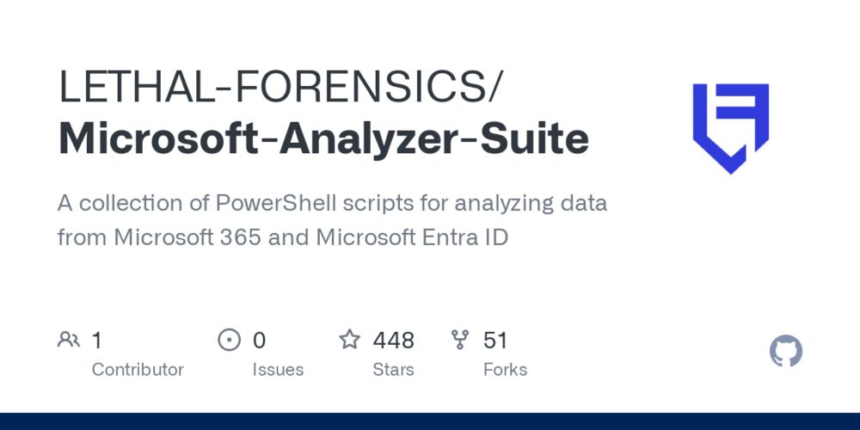Click the fork icon beside 51
This screenshot has height=430, width=860.
click(x=459, y=340)
